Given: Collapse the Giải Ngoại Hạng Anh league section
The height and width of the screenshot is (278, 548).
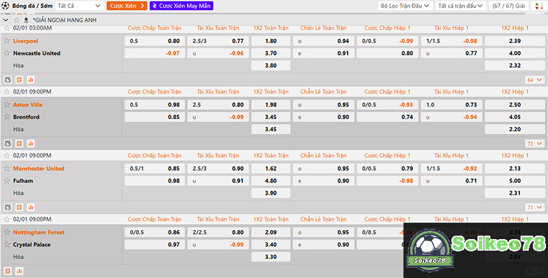Looking at the screenshot, I should coord(6,20).
